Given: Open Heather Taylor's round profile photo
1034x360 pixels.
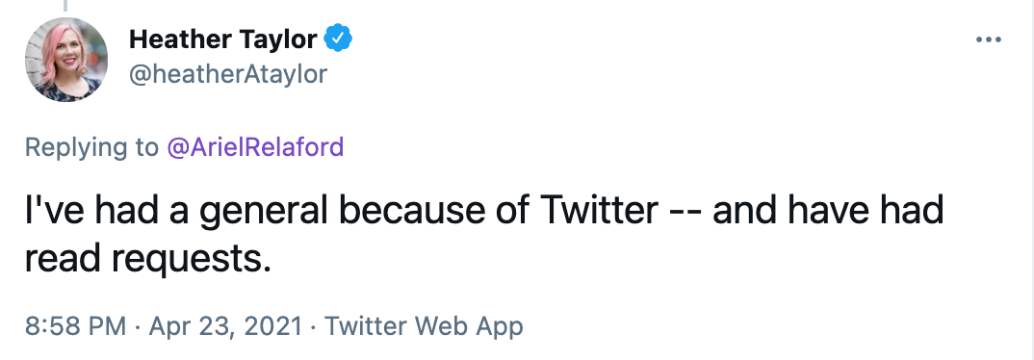Looking at the screenshot, I should 65,60.
